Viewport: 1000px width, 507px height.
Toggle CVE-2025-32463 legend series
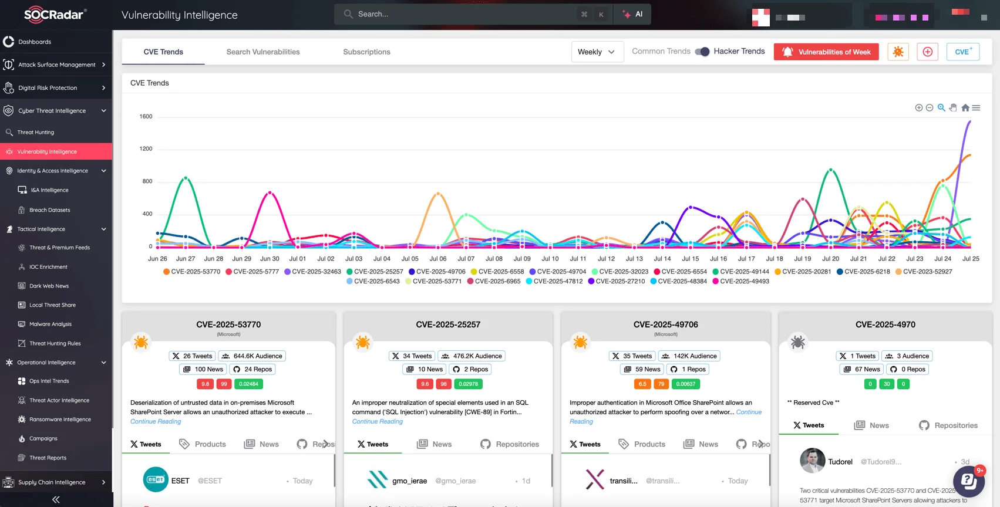[x=313, y=272]
